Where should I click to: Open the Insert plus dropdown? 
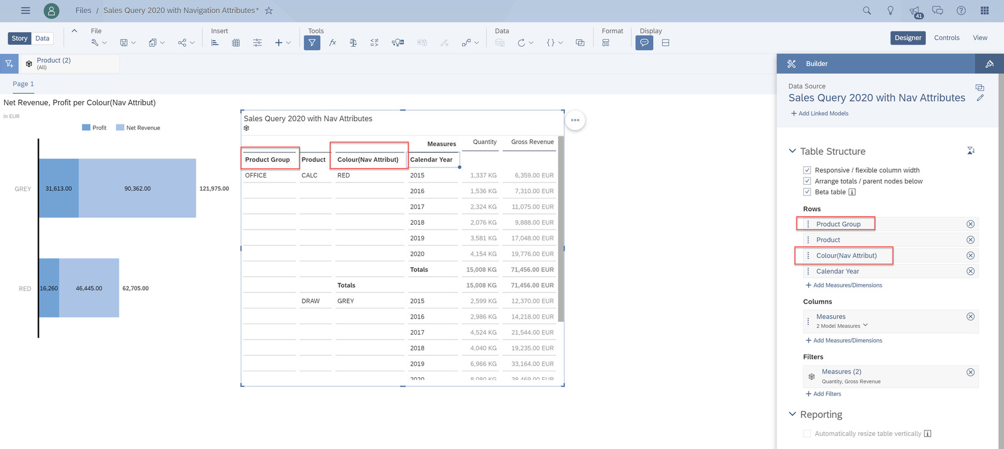pos(282,42)
